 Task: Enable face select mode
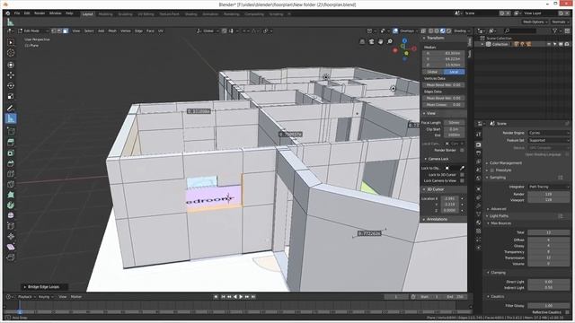pyautogui.click(x=66, y=31)
